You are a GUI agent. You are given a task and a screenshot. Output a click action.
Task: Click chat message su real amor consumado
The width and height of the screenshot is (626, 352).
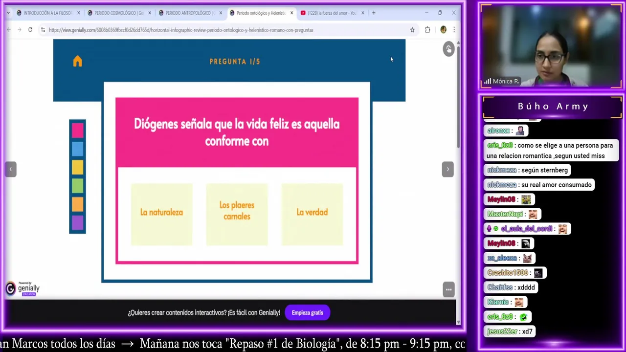539,185
